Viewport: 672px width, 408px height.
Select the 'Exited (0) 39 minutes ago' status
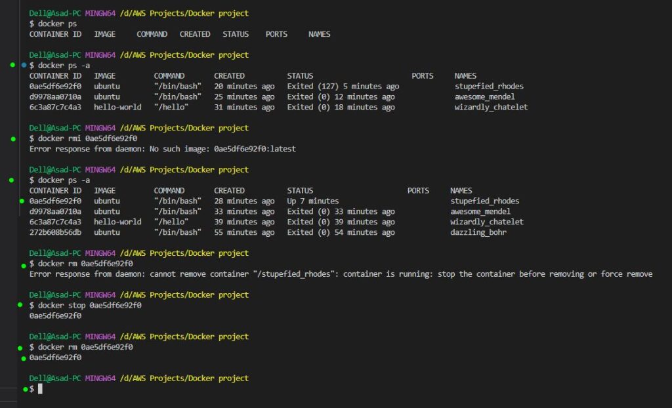pos(341,222)
